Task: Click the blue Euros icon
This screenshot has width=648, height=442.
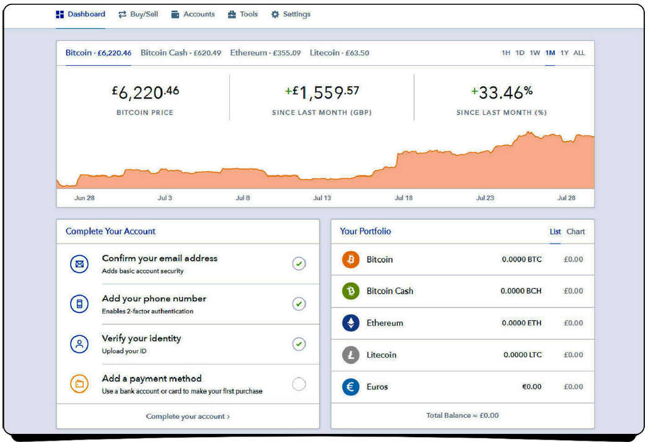Action: tap(351, 387)
